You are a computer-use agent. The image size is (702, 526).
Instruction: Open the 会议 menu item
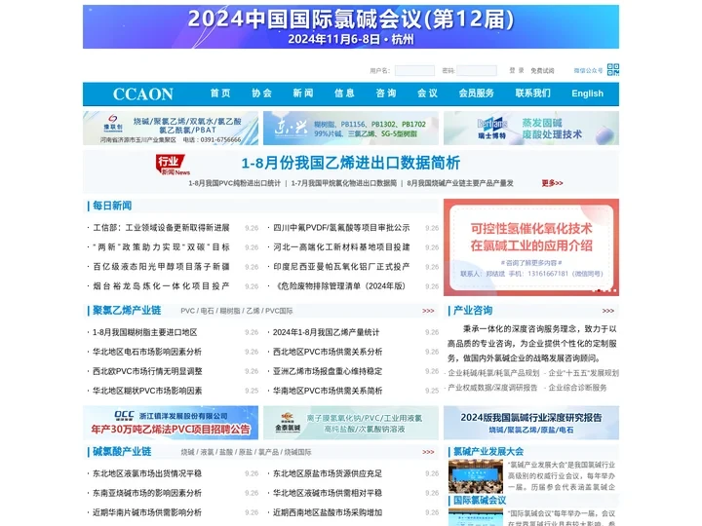pyautogui.click(x=427, y=94)
